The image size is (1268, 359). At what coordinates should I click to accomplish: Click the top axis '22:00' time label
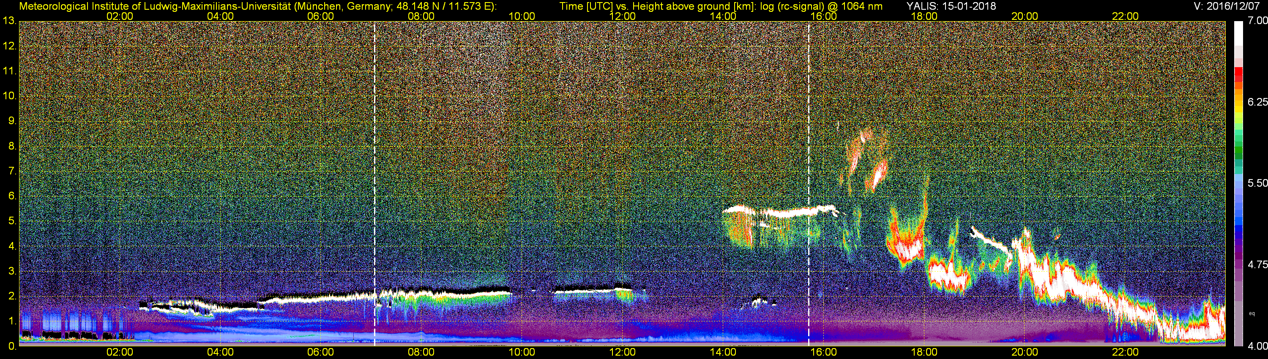pos(1125,16)
